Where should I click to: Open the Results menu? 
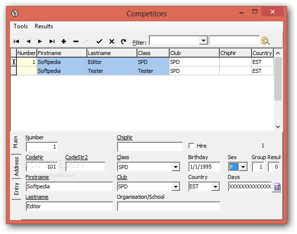point(44,26)
